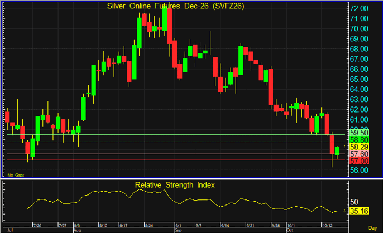
Task: Click the 35.16 RSI value label
Action: point(359,211)
